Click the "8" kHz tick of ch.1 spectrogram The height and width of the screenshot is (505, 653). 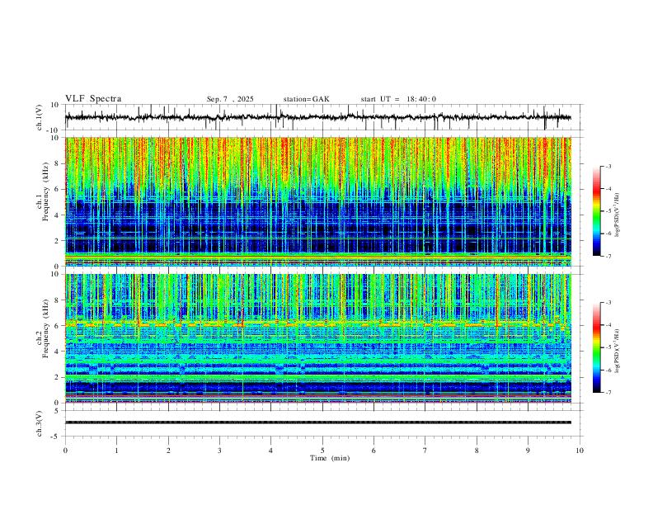tap(57, 163)
